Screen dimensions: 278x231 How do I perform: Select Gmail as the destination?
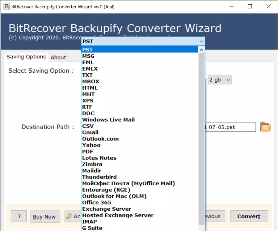pyautogui.click(x=140, y=132)
